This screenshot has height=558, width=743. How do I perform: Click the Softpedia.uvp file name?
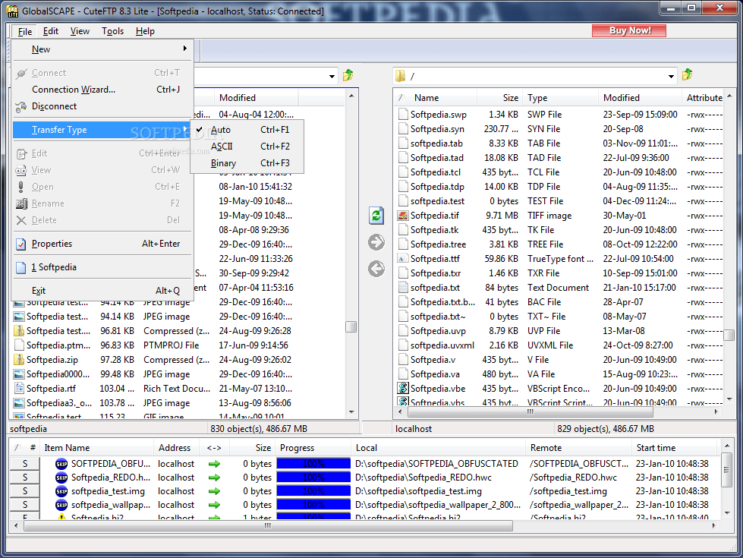[x=439, y=331]
